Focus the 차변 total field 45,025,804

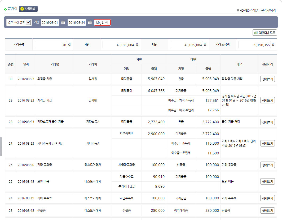pyautogui.click(x=119, y=45)
